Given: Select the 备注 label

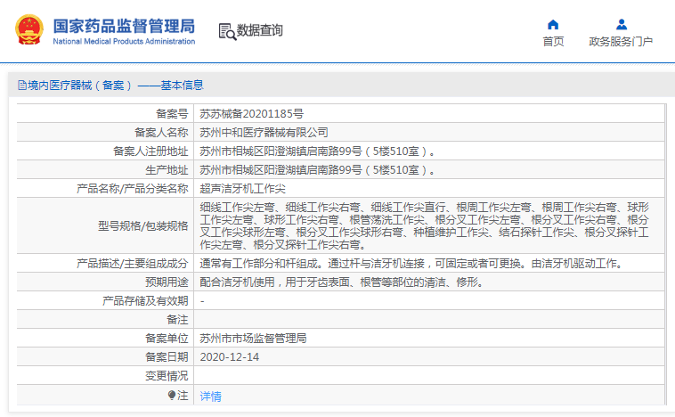Looking at the screenshot, I should click(x=177, y=320).
